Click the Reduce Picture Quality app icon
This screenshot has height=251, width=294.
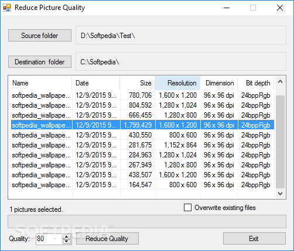(x=7, y=8)
